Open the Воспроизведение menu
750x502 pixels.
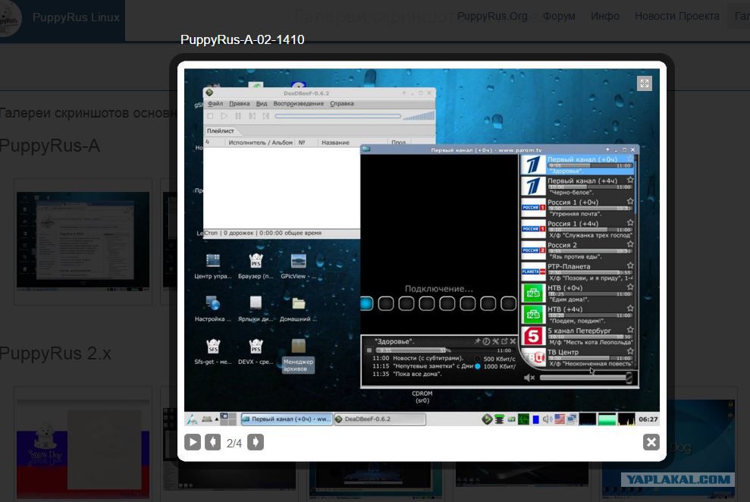pyautogui.click(x=299, y=104)
